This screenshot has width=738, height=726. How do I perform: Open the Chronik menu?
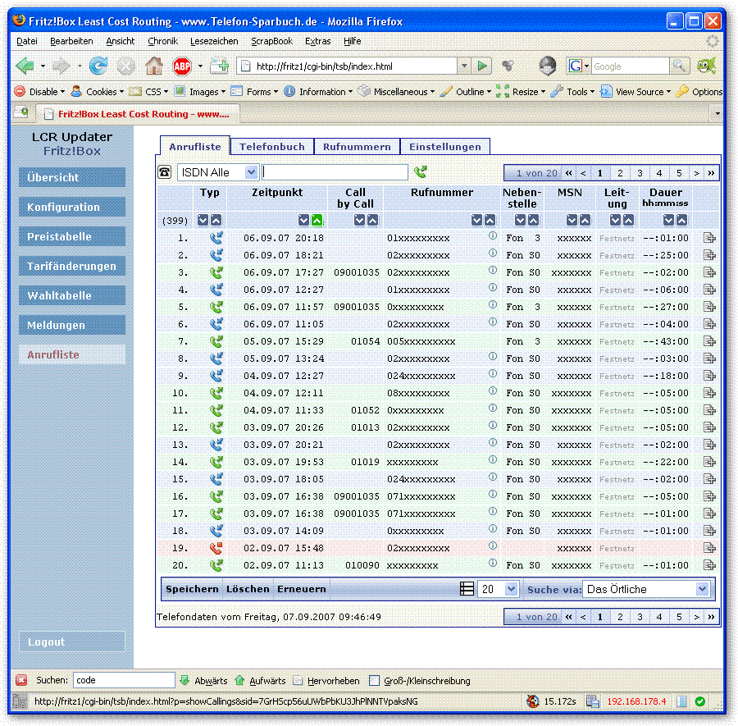tap(163, 41)
